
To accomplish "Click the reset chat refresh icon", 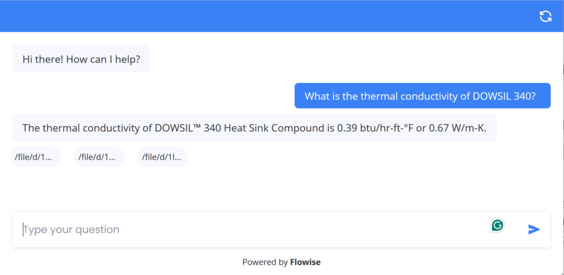I will coord(545,16).
